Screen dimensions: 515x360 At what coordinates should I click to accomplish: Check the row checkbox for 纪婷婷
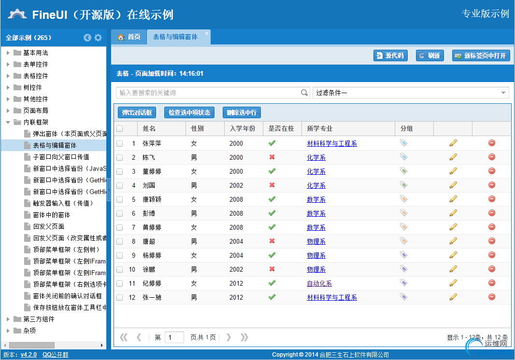(119, 283)
